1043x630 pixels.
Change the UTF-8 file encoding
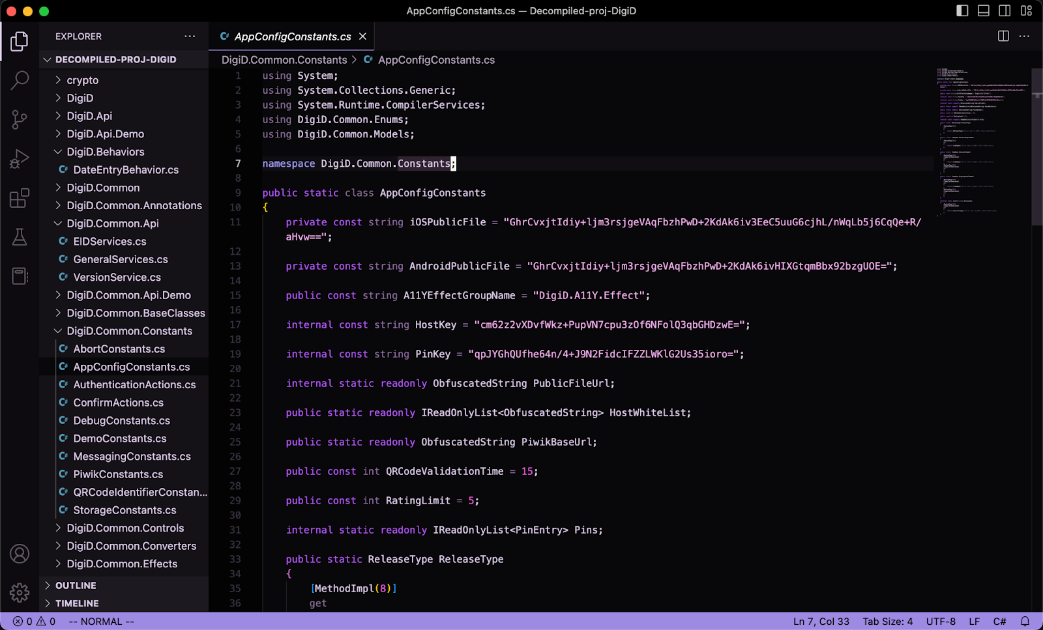[941, 622]
